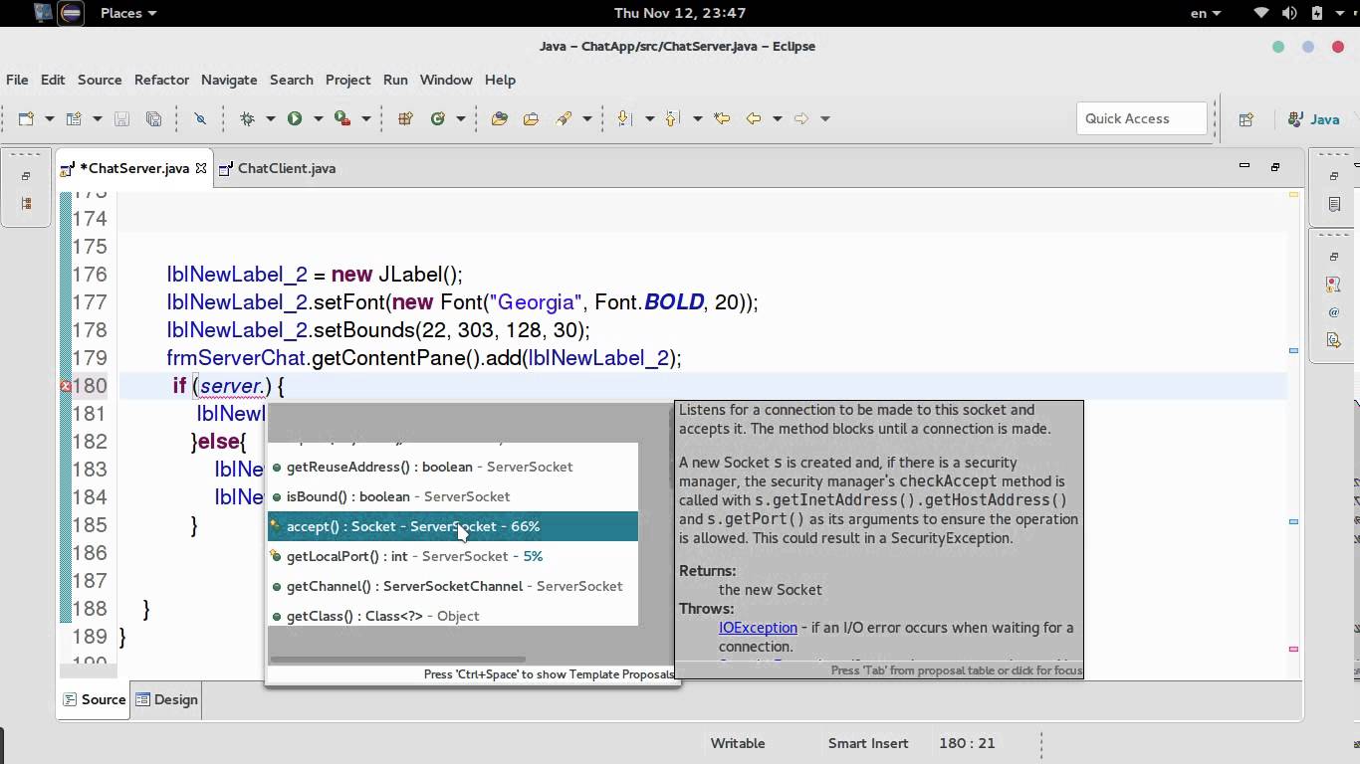Switch to the ChatClient.java tab
This screenshot has height=764, width=1360.
tap(287, 168)
